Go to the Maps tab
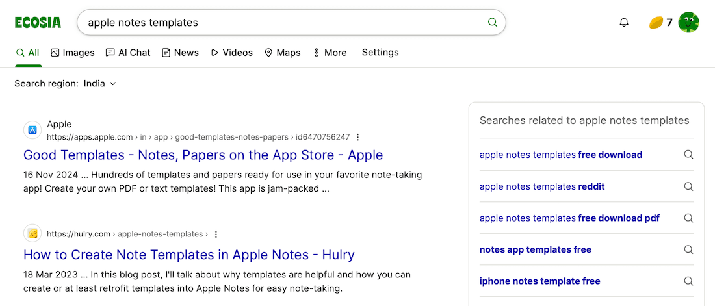This screenshot has width=715, height=306. pos(283,53)
